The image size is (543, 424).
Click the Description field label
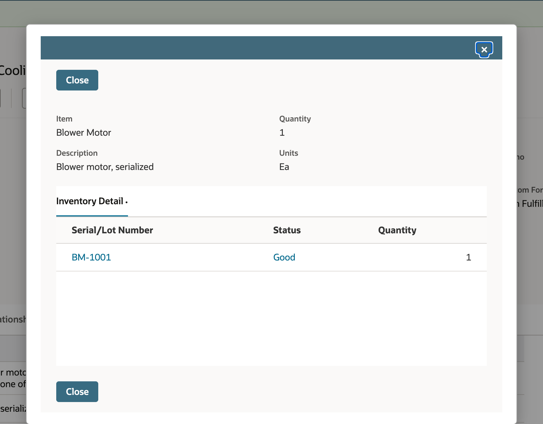pyautogui.click(x=77, y=153)
